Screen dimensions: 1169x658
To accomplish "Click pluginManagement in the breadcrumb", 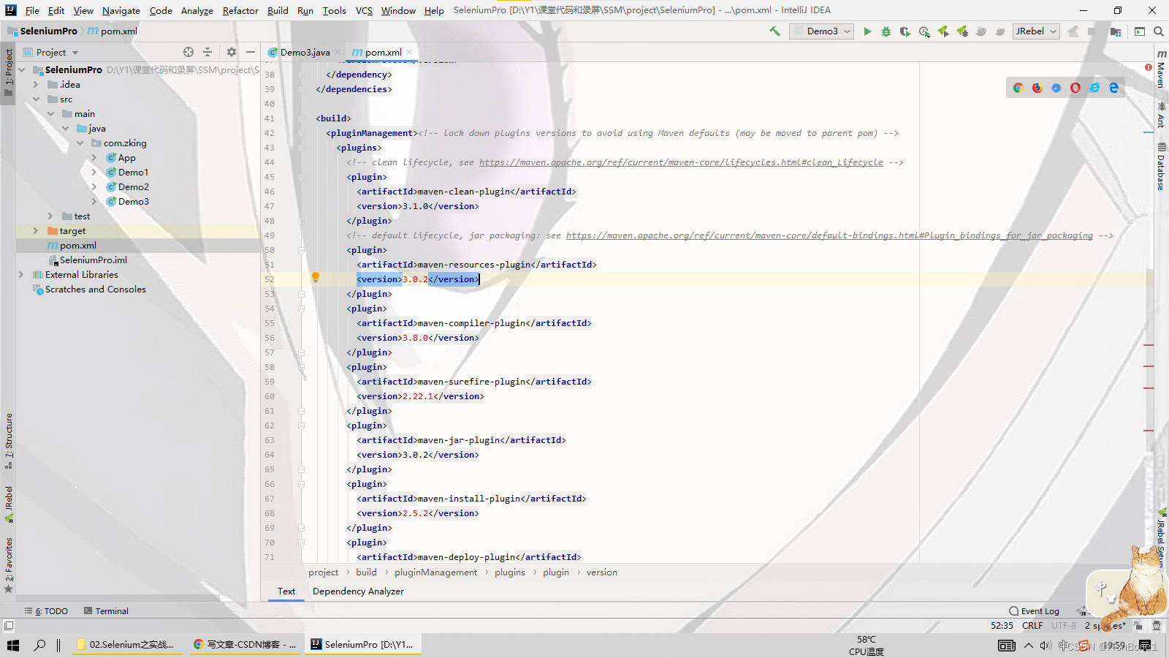I will click(x=435, y=572).
